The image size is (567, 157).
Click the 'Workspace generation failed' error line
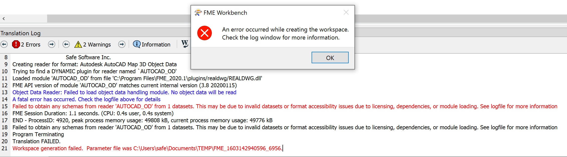pyautogui.click(x=147, y=148)
